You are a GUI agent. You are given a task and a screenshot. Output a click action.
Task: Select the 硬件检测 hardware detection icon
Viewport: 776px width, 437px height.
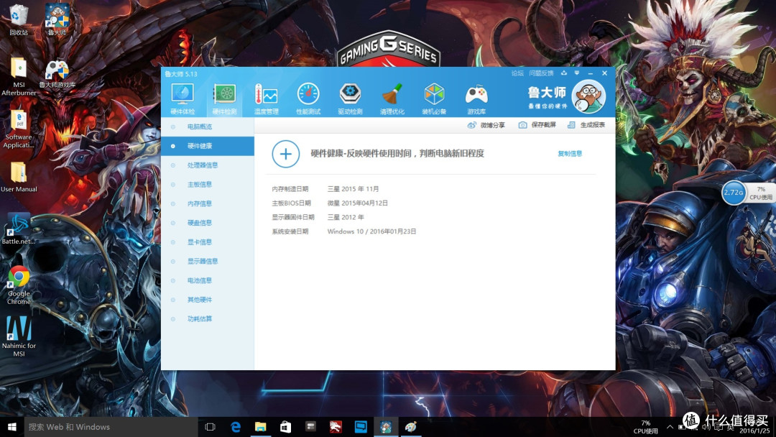coord(224,99)
